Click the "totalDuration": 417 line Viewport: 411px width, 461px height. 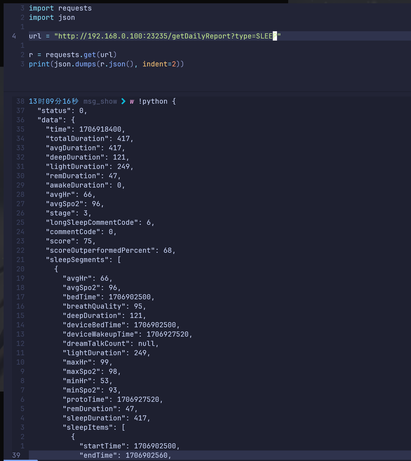89,139
